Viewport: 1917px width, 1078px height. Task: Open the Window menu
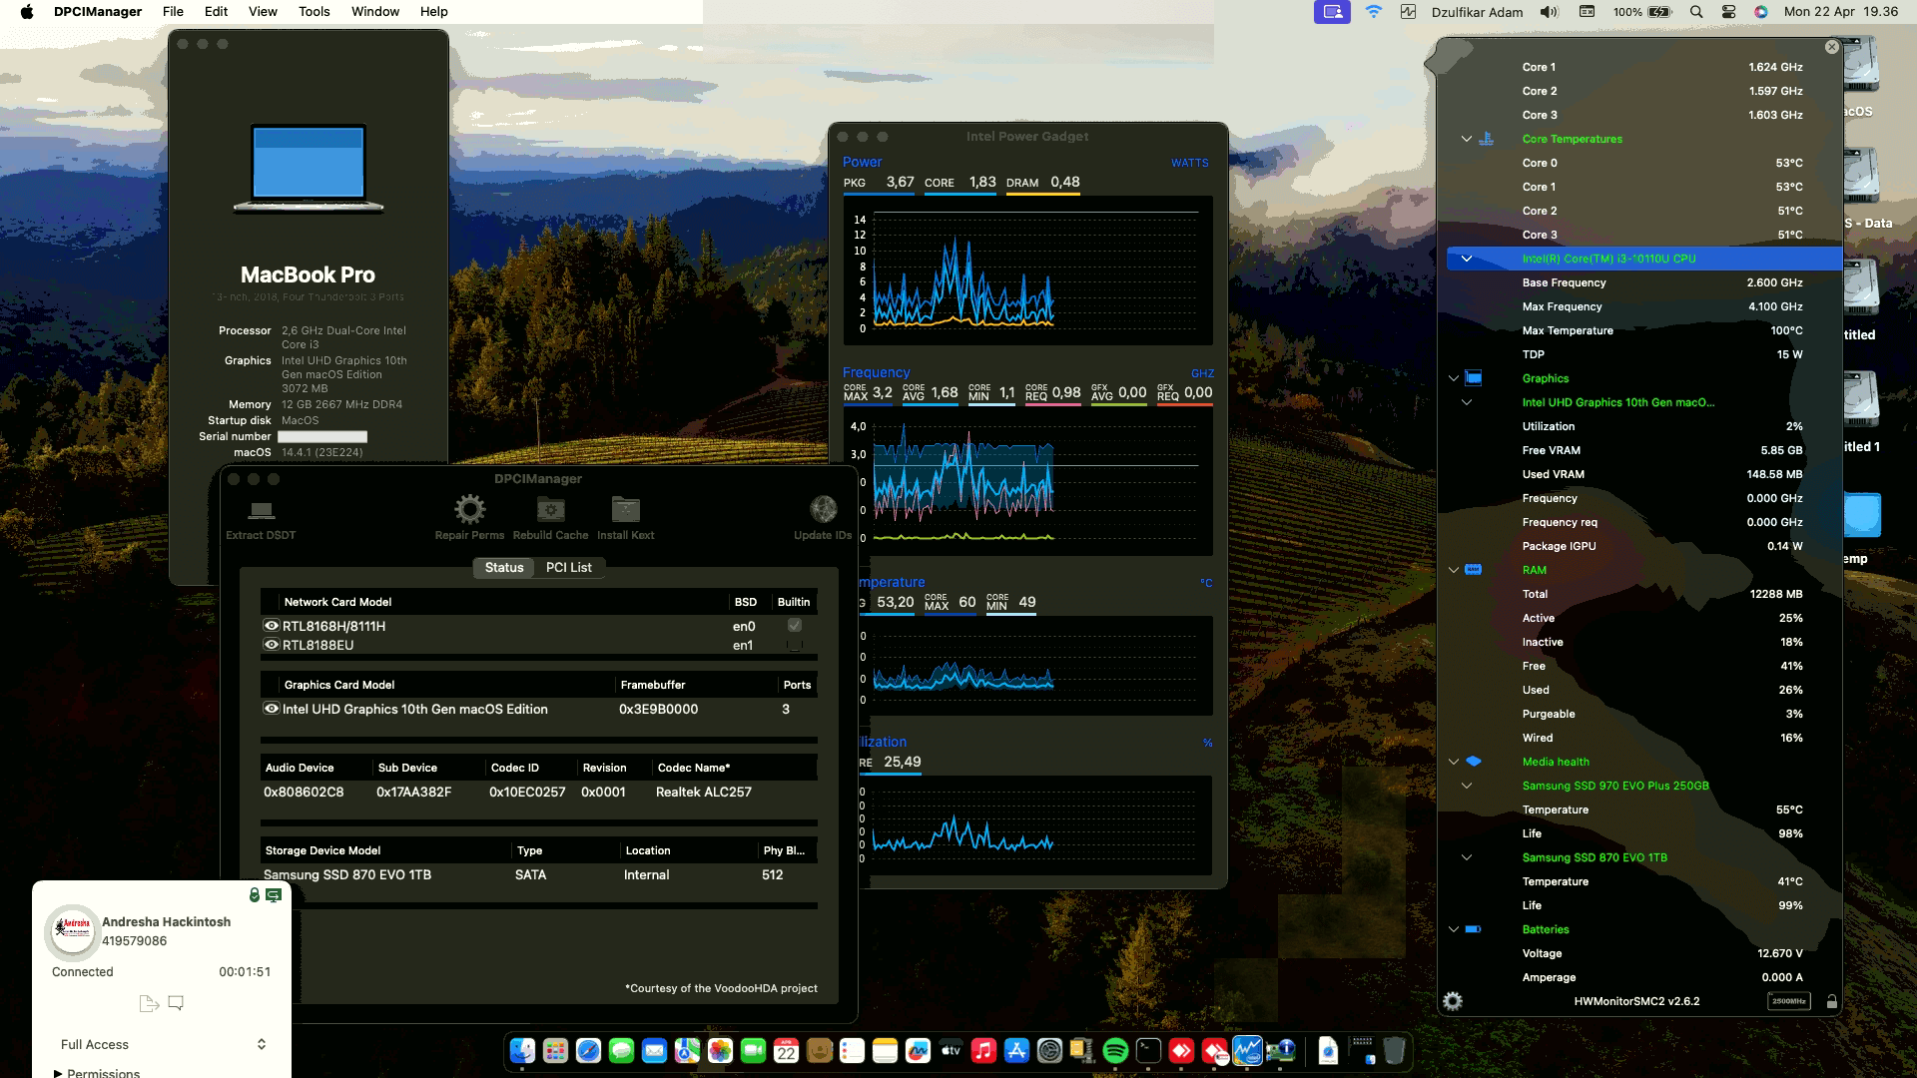tap(375, 12)
